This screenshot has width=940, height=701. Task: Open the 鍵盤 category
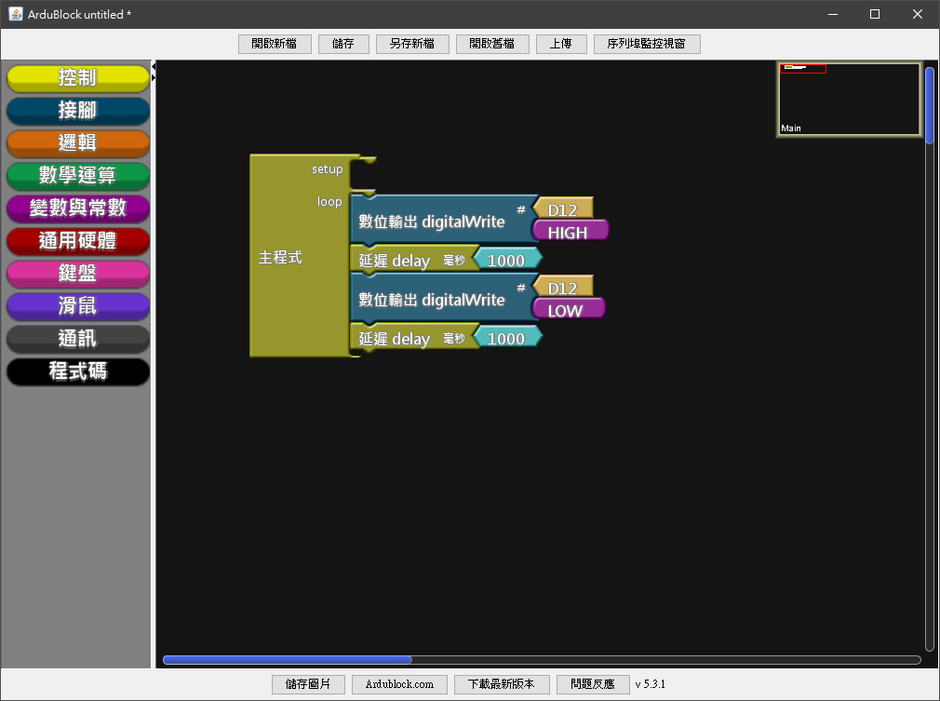click(x=77, y=274)
